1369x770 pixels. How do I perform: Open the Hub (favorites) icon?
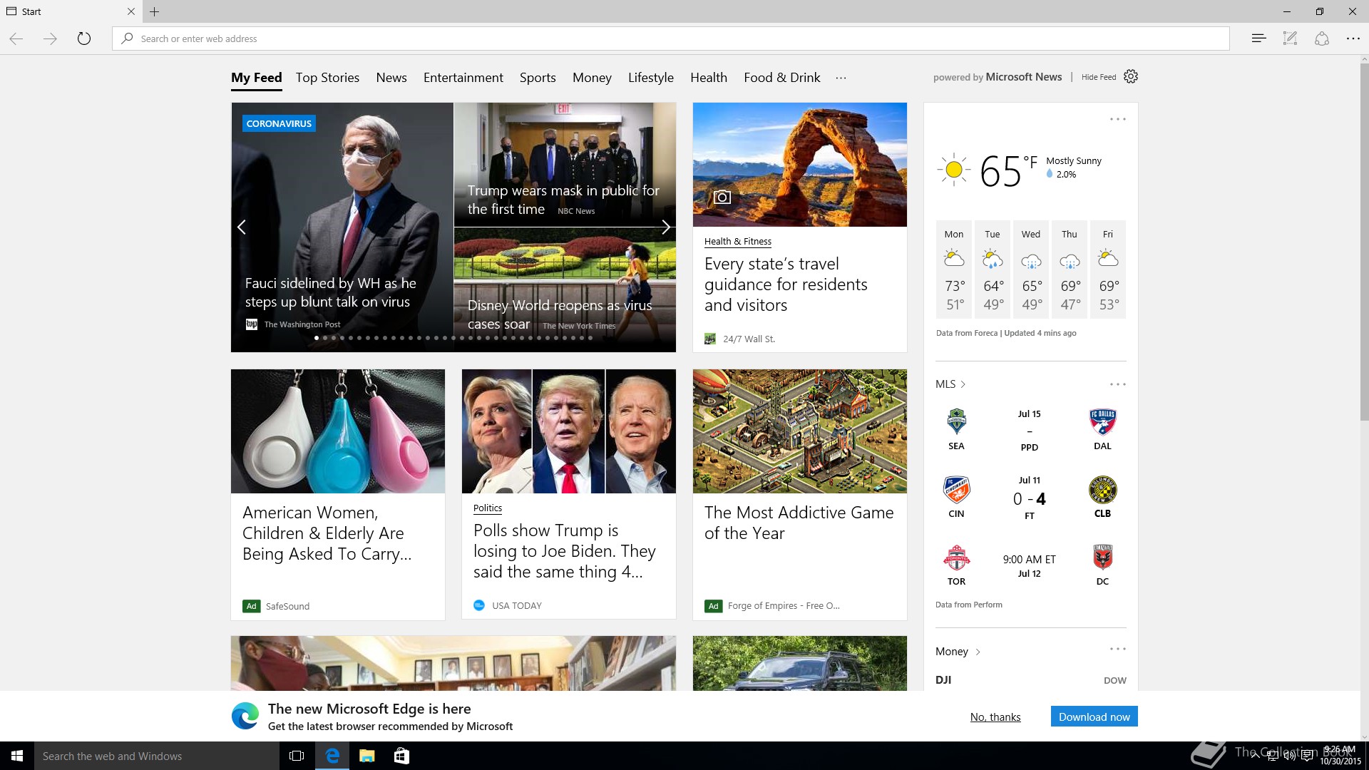point(1258,38)
